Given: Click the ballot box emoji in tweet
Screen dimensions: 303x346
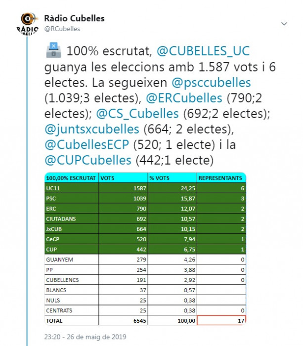Looking at the screenshot, I should point(54,50).
